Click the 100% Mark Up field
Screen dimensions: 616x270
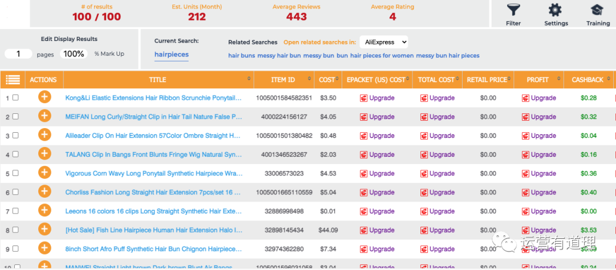[74, 54]
